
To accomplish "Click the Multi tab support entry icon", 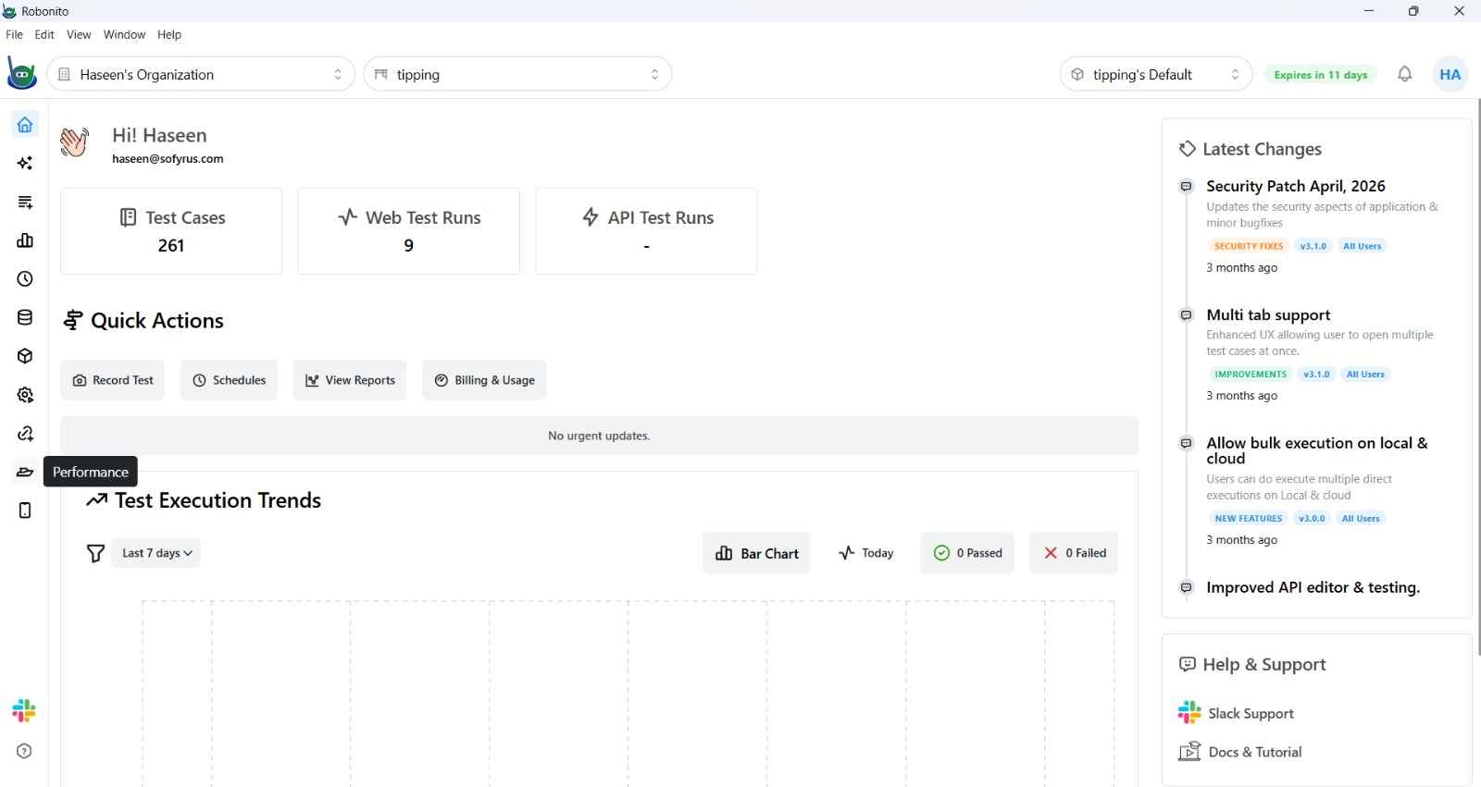I will [x=1187, y=315].
